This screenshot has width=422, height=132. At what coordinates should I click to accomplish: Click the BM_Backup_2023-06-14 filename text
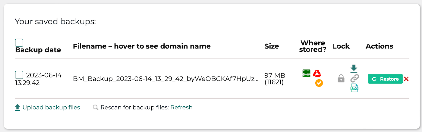pyautogui.click(x=166, y=79)
